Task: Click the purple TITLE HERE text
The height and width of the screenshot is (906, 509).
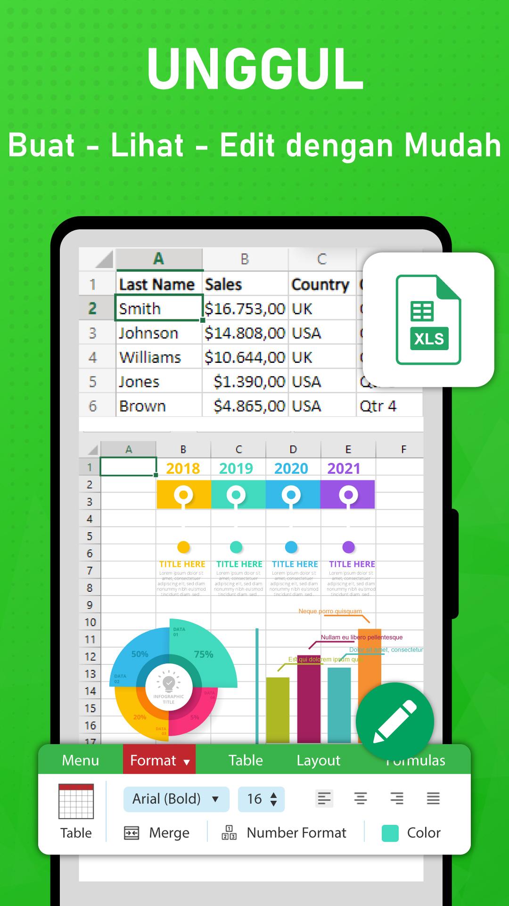Action: pos(352,564)
